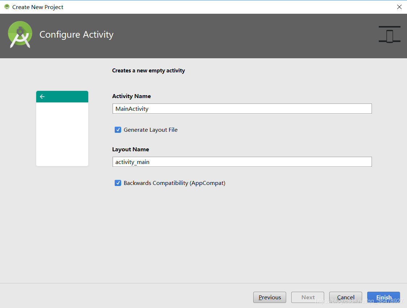This screenshot has height=308, width=407.
Task: Click the Configure Activity heading
Action: click(76, 34)
